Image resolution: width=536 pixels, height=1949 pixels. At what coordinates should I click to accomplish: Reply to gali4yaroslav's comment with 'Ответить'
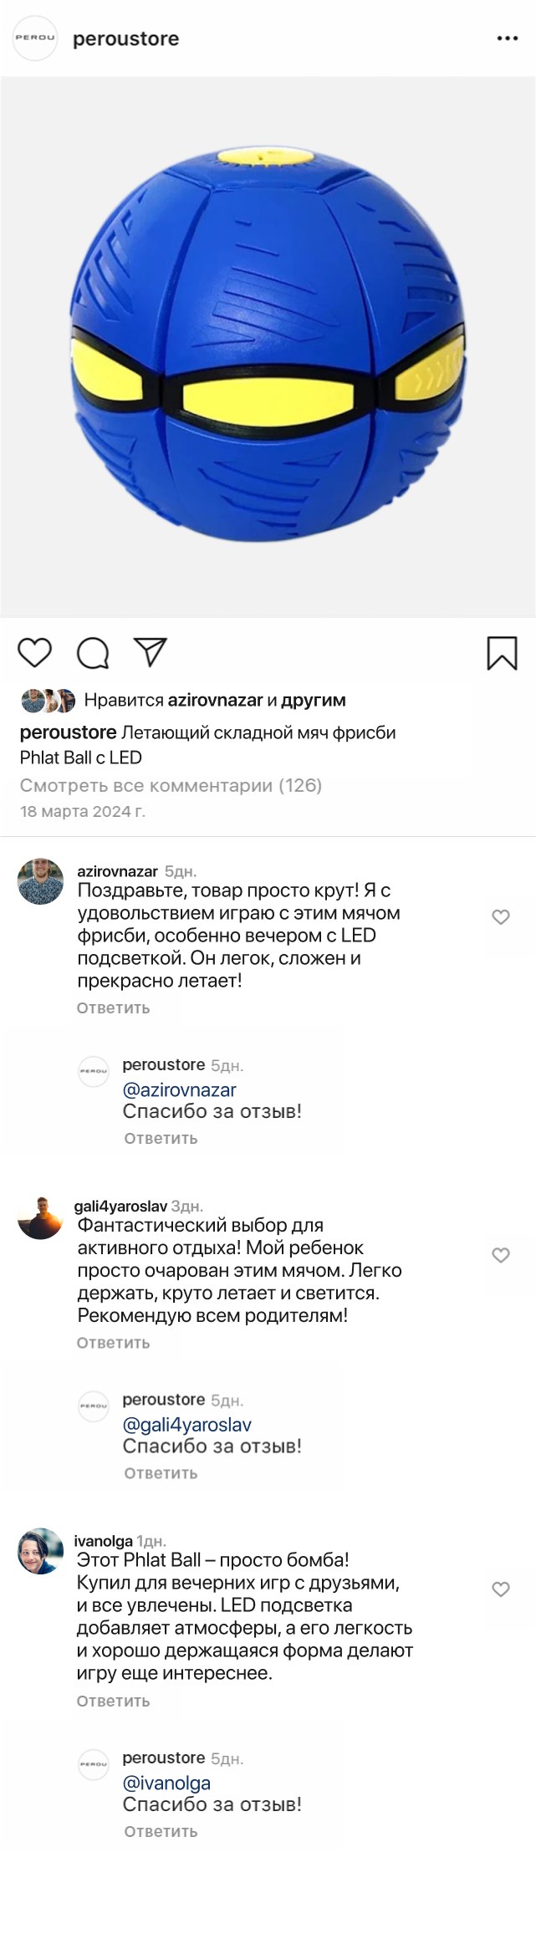point(113,1343)
